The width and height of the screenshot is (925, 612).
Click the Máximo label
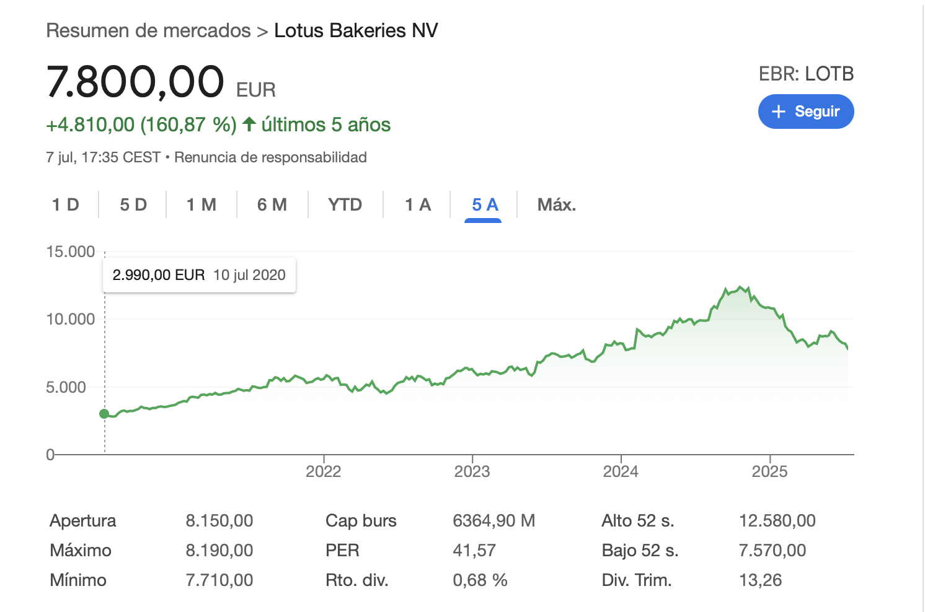81,550
